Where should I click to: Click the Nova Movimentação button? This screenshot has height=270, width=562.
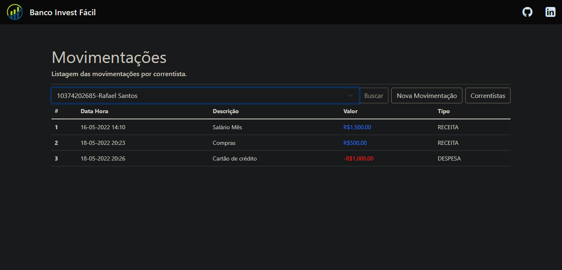427,95
